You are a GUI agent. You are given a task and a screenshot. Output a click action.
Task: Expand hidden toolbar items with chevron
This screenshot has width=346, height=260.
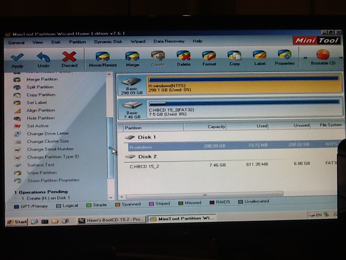tap(305, 58)
